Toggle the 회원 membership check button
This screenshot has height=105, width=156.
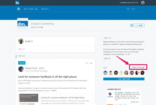140,25
